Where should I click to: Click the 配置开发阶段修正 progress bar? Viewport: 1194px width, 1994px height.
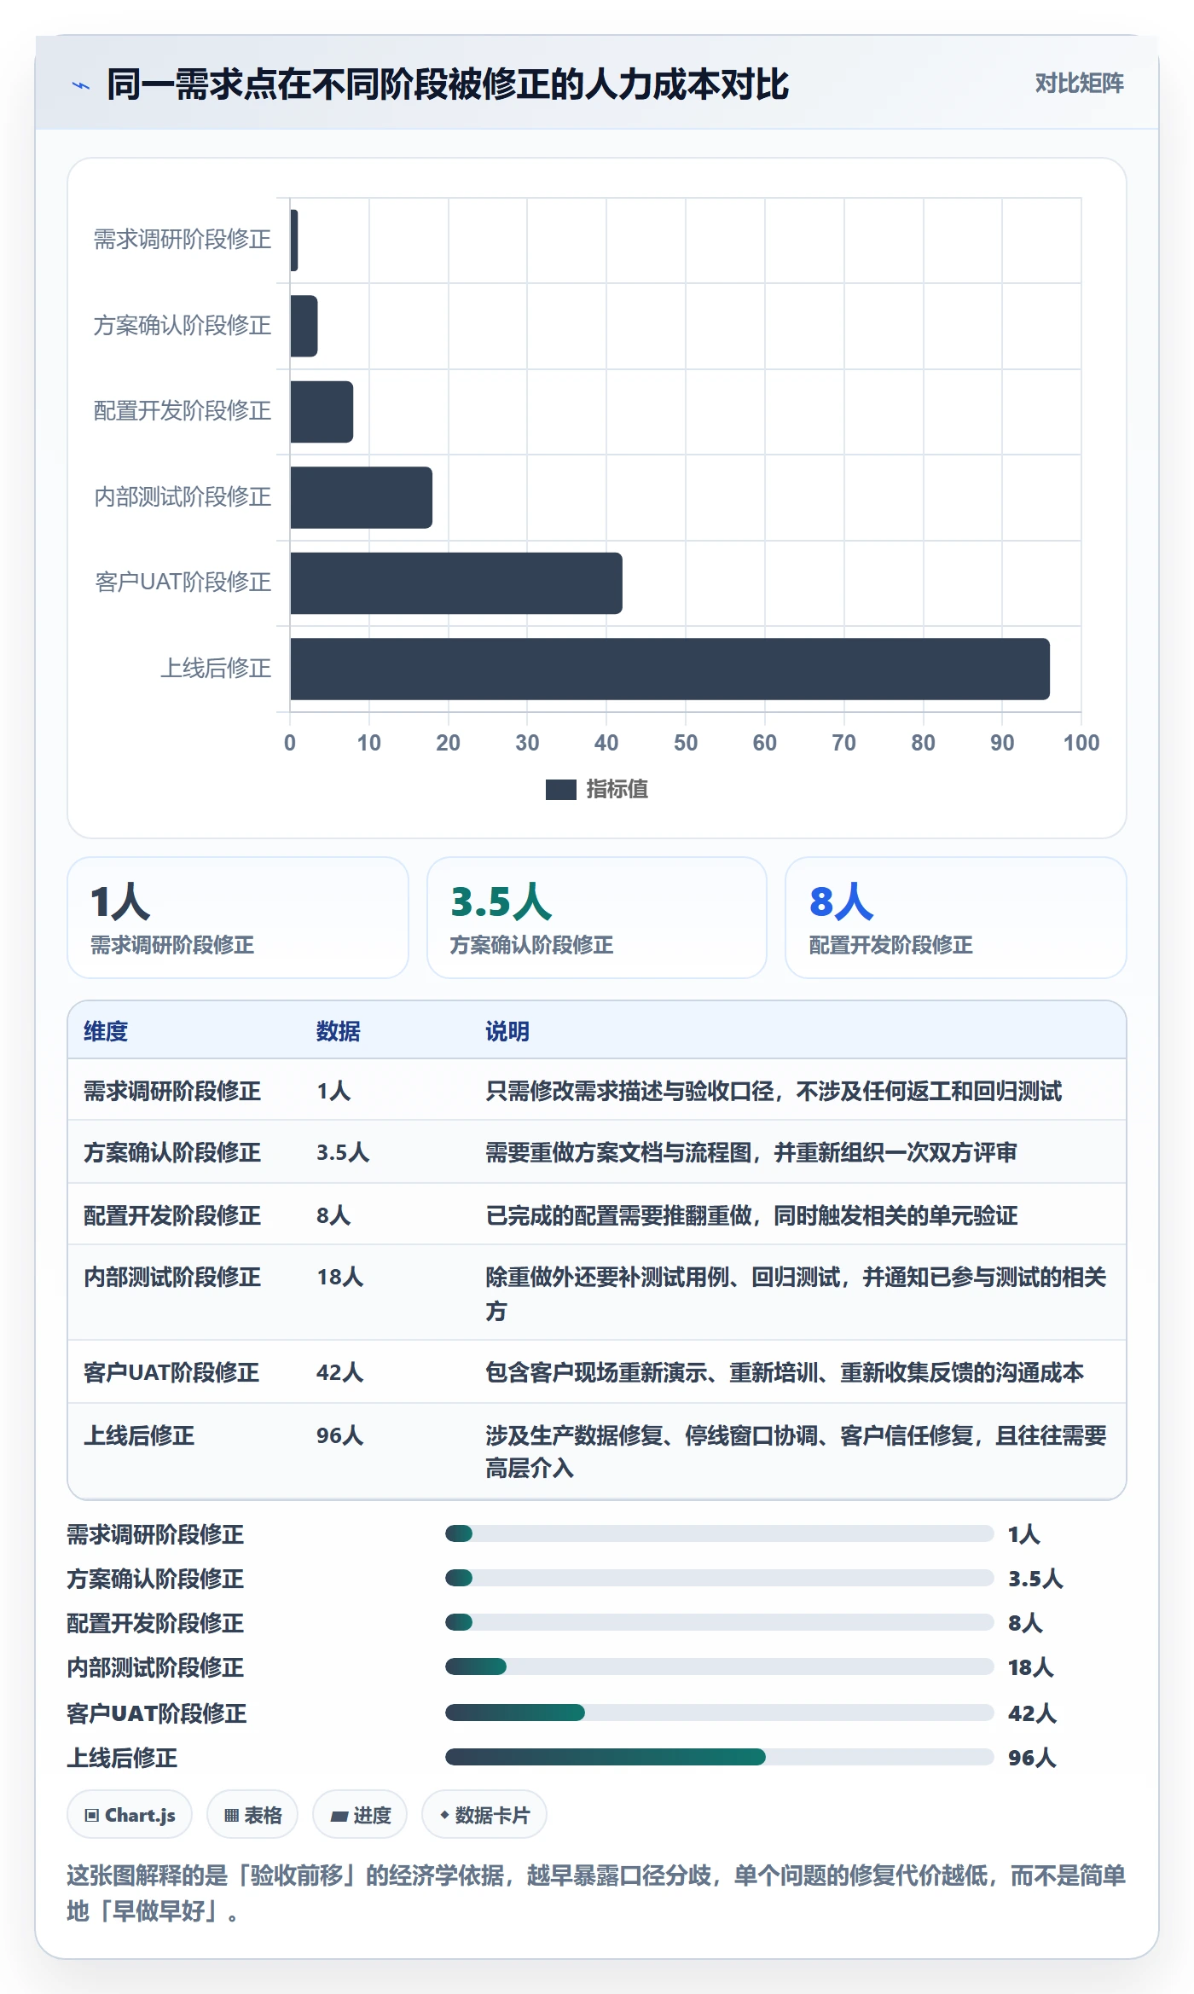(x=720, y=1622)
